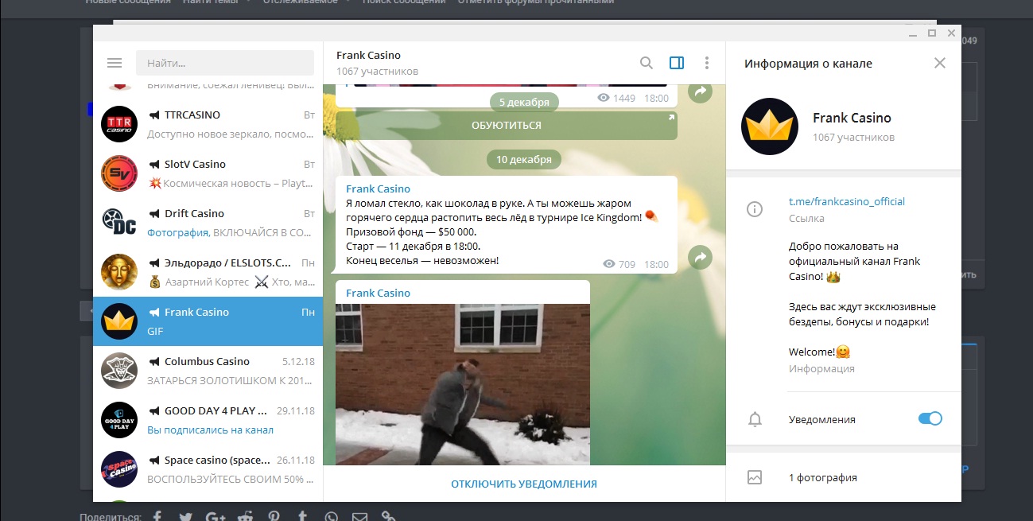The image size is (1033, 521).
Task: Copy link icon on forum share row
Action: tap(389, 516)
